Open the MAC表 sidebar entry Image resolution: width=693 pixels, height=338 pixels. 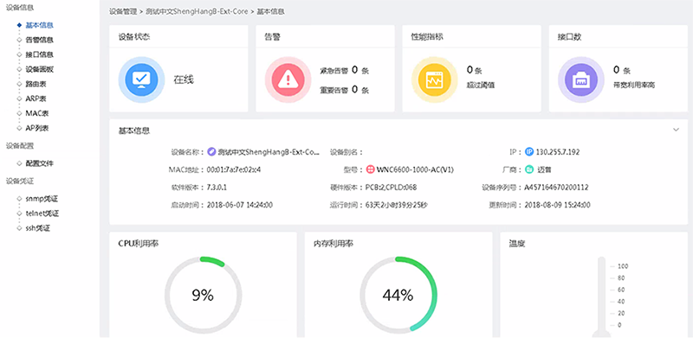coord(37,113)
